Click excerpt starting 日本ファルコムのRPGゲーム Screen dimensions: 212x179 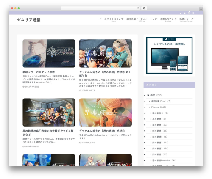[49, 79]
